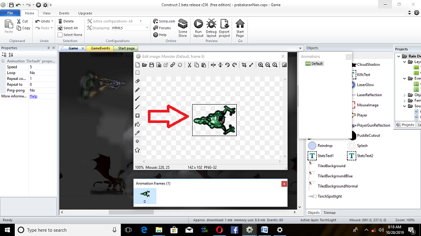The width and height of the screenshot is (421, 236).
Task: Select the Rectangle draw tool
Action: pyautogui.click(x=137, y=116)
